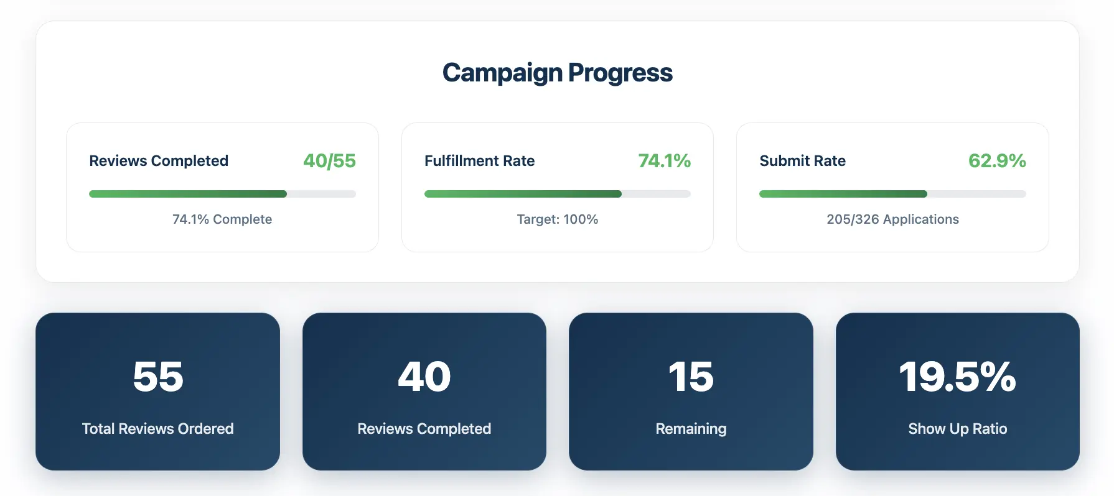Screen dimensions: 1114x496
Task: Select the Submit Rate card
Action: click(x=892, y=186)
